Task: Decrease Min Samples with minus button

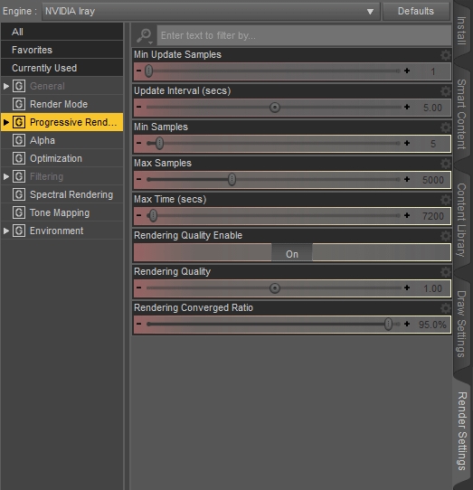Action: coord(138,144)
